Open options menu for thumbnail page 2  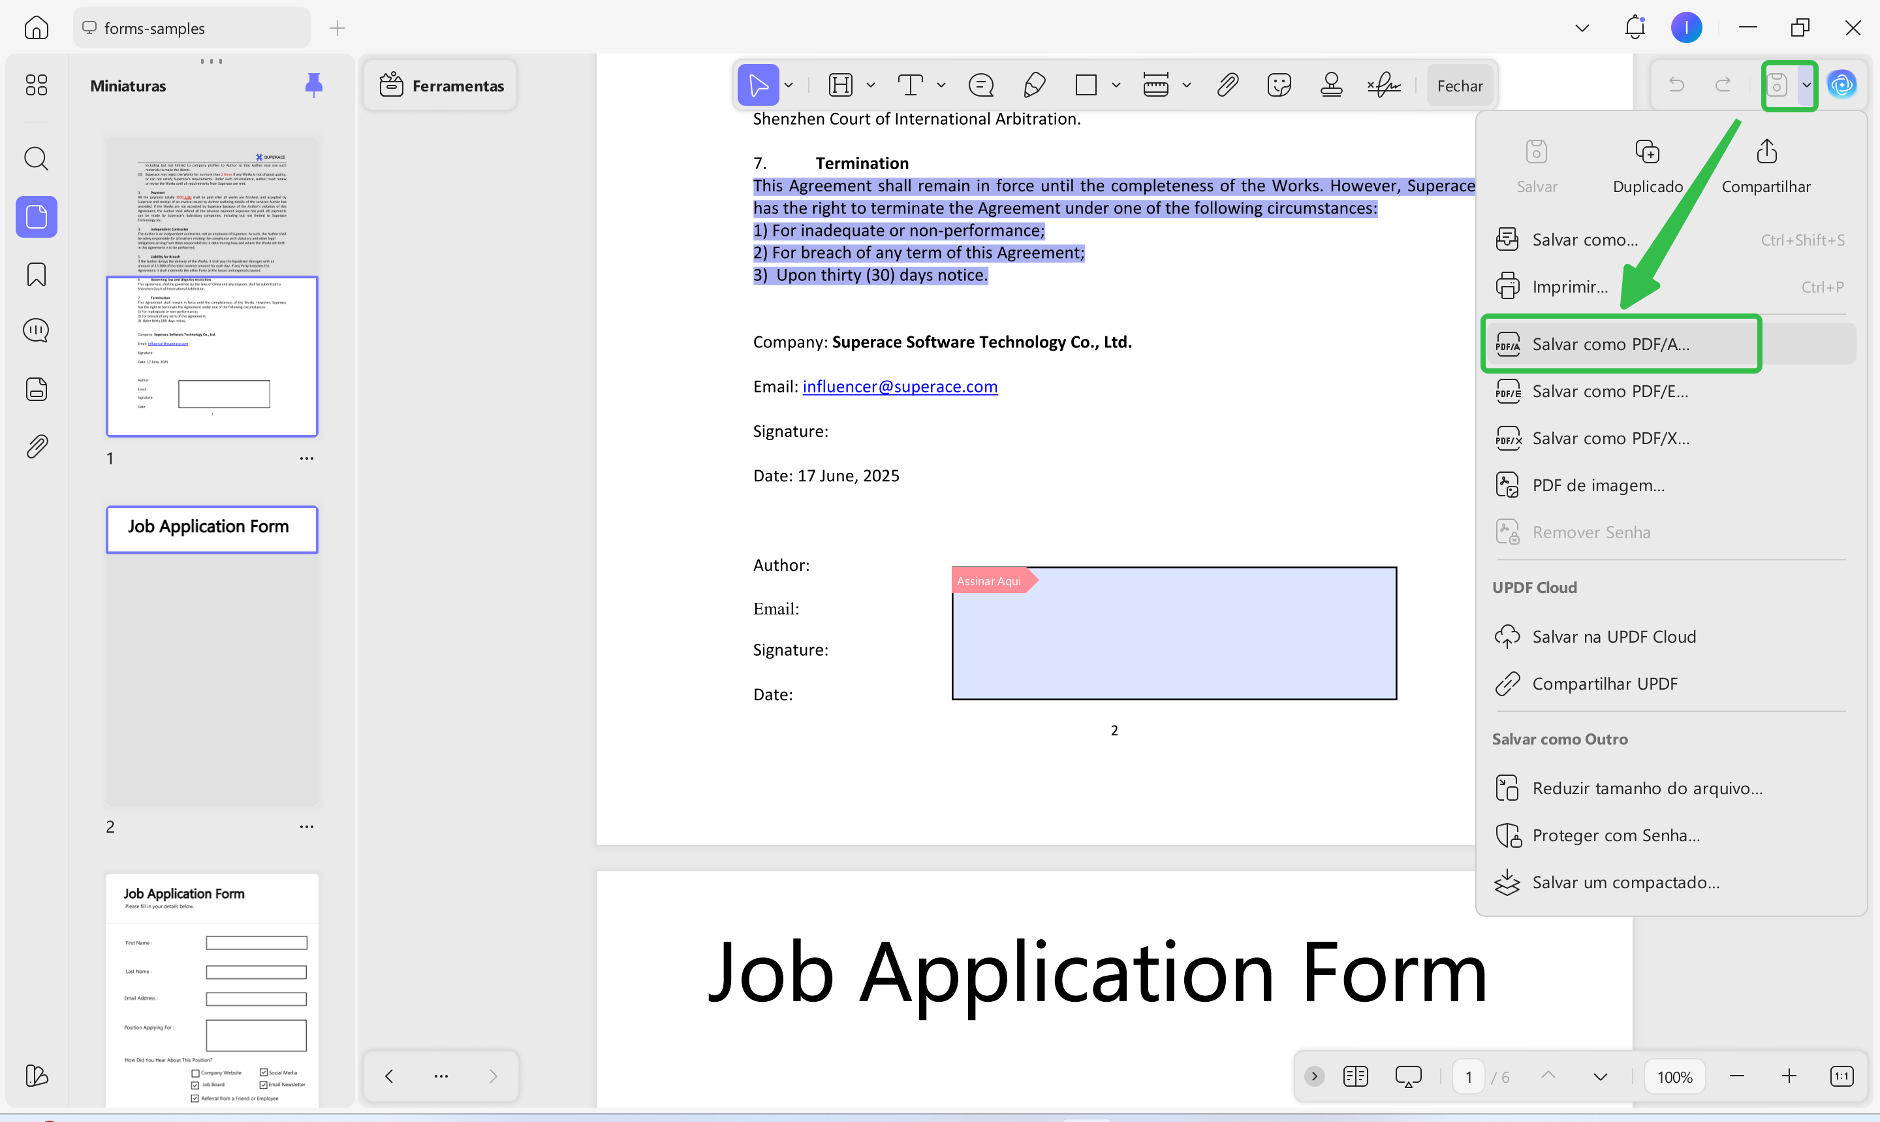pos(306,826)
